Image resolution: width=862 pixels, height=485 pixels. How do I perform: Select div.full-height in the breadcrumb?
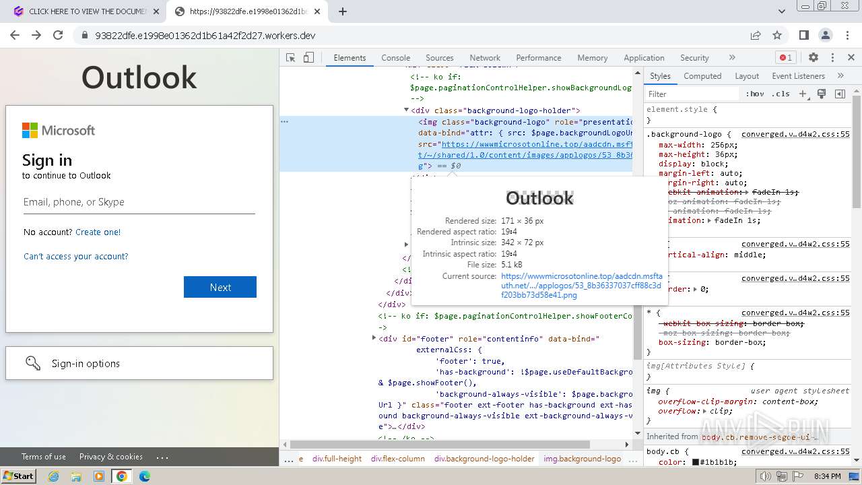(x=337, y=459)
